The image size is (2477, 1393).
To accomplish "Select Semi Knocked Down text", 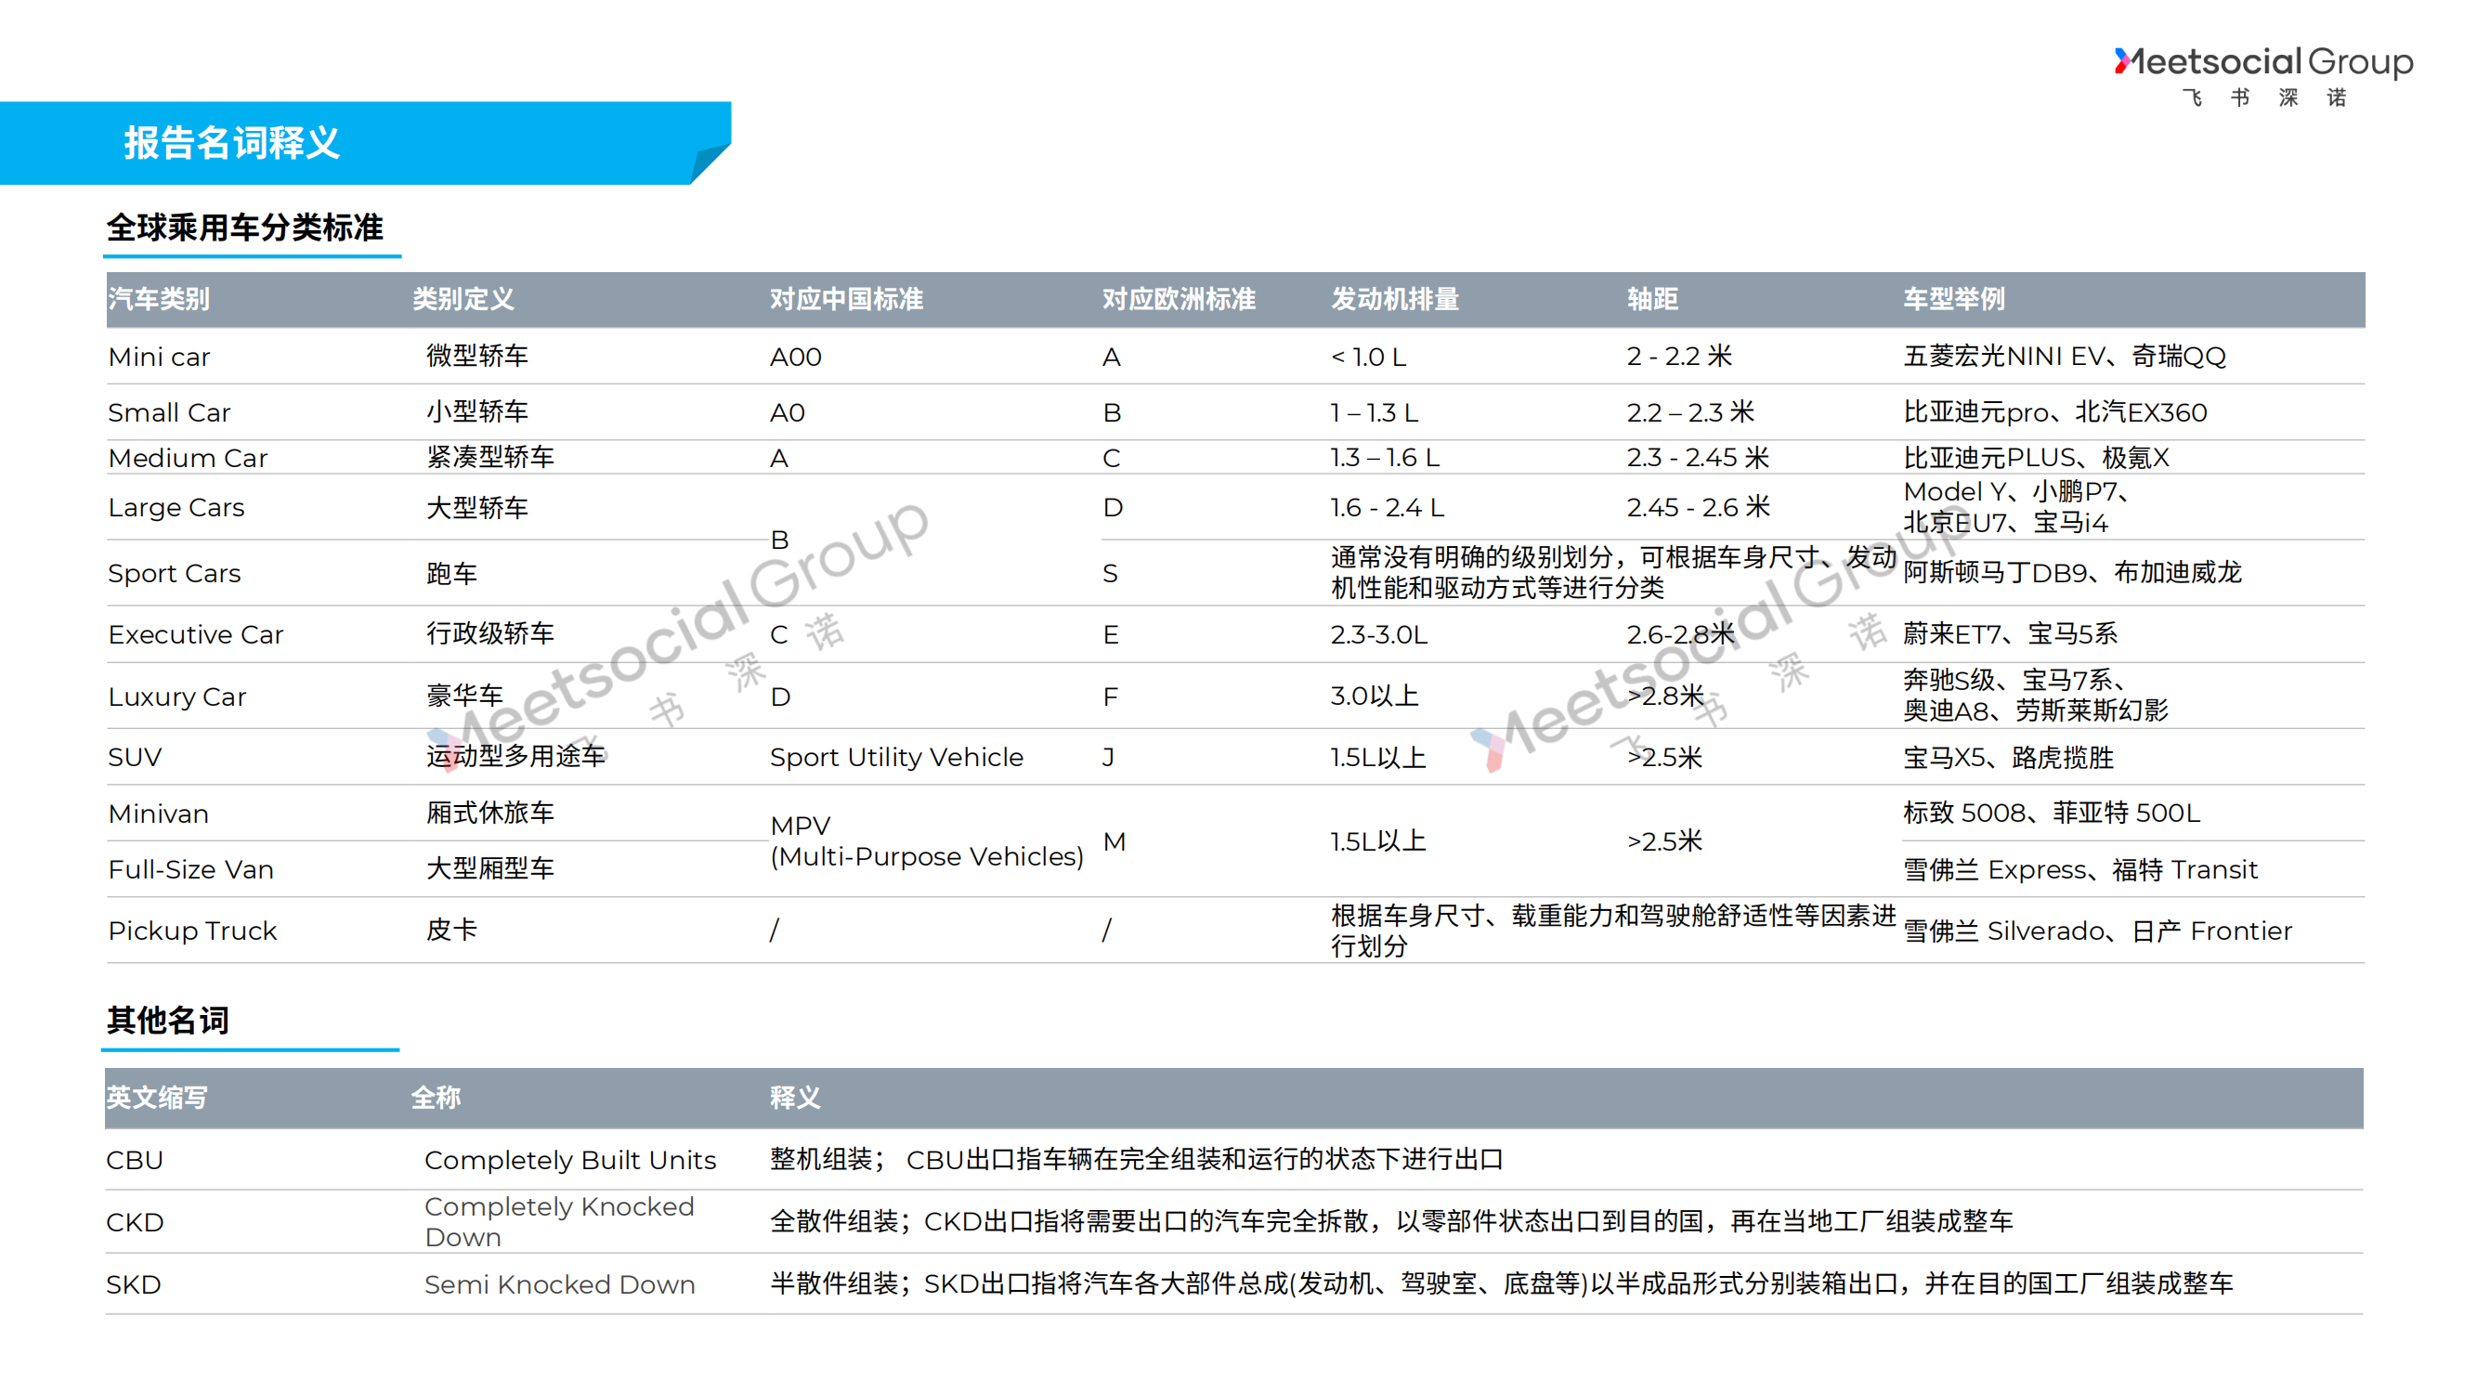I will click(559, 1284).
